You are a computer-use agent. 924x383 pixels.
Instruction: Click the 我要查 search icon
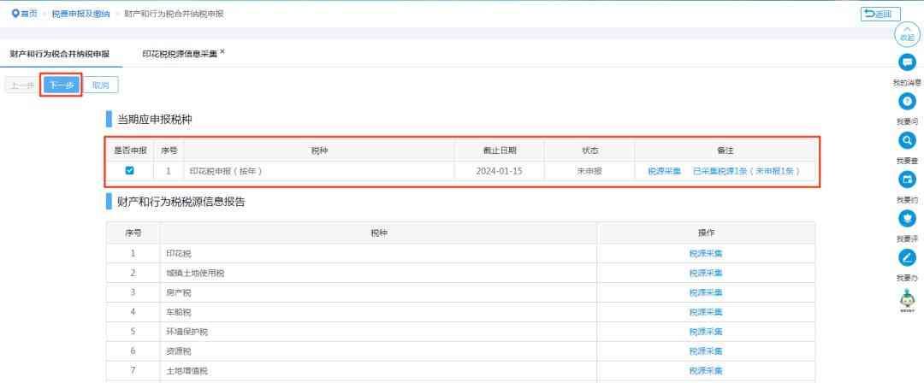click(x=907, y=140)
